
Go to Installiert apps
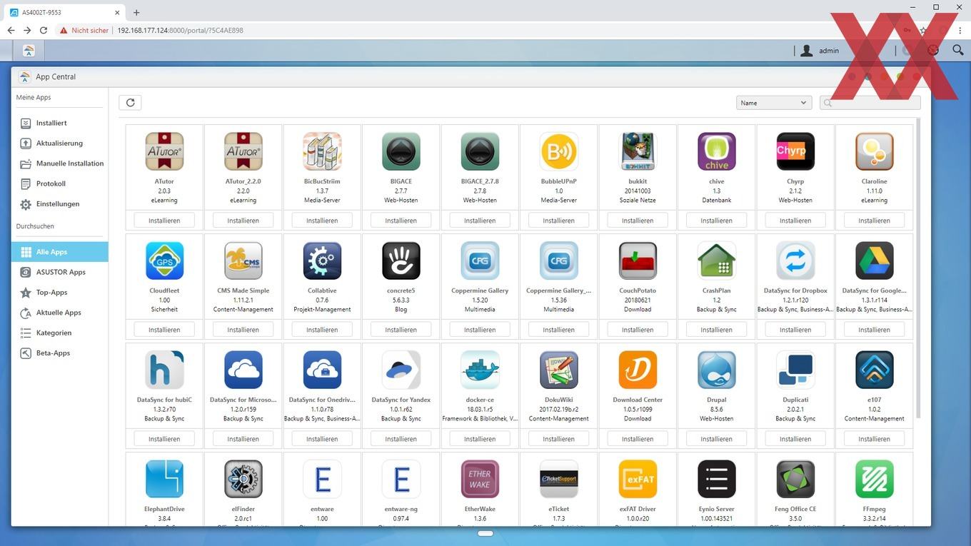tap(59, 123)
